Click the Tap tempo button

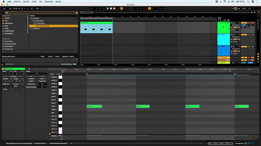click(10, 9)
